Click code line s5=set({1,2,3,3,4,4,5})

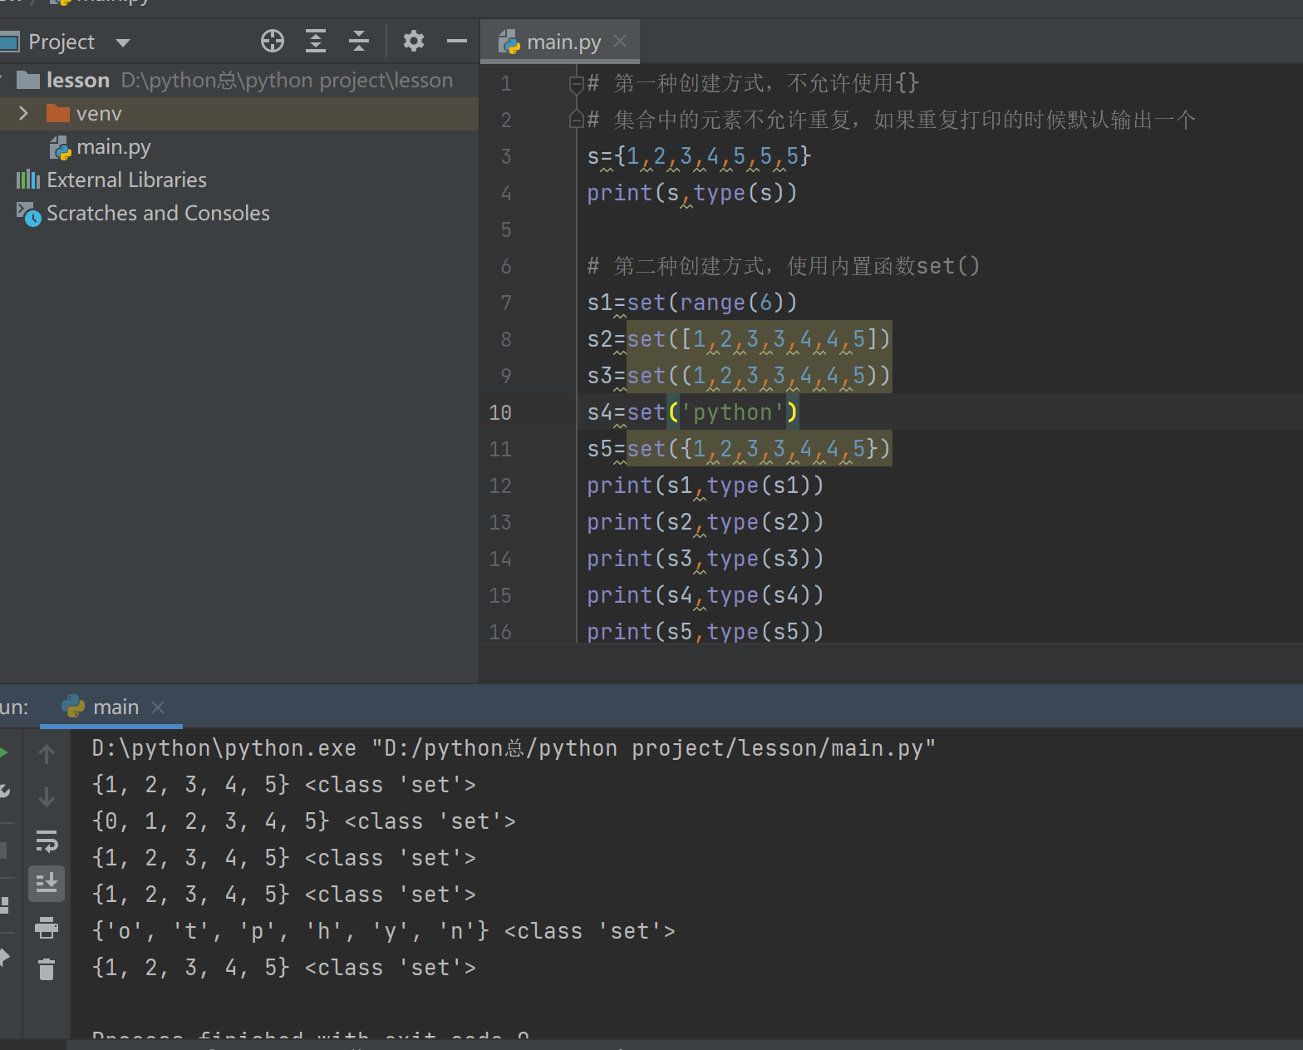739,449
